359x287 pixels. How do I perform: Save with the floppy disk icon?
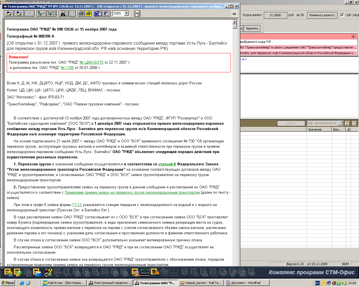coord(137,13)
